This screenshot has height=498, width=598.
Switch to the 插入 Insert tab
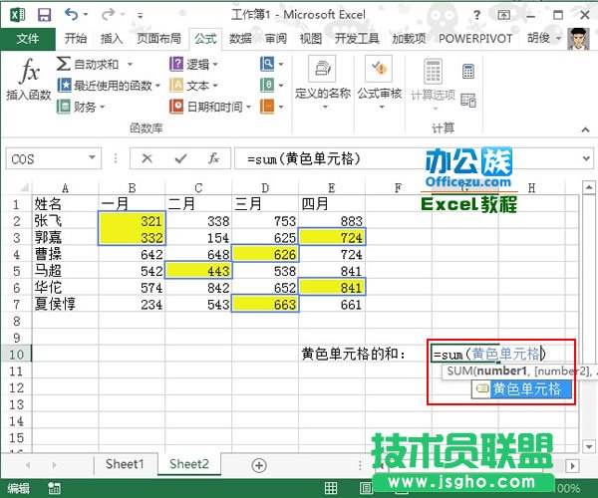point(112,39)
